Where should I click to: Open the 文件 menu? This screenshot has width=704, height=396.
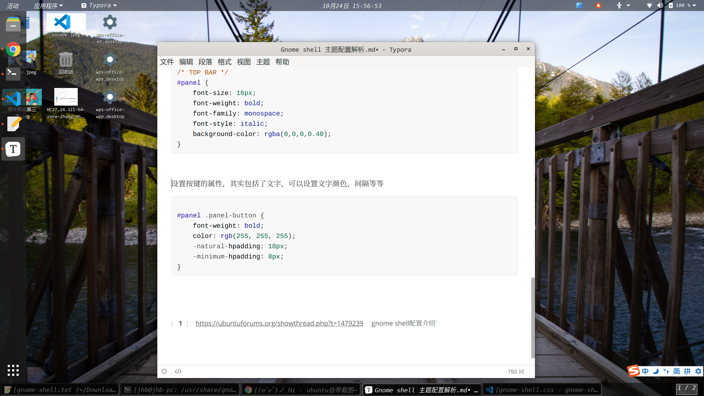click(167, 62)
